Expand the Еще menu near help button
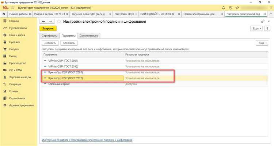This screenshot has width=274, height=146. point(256,29)
